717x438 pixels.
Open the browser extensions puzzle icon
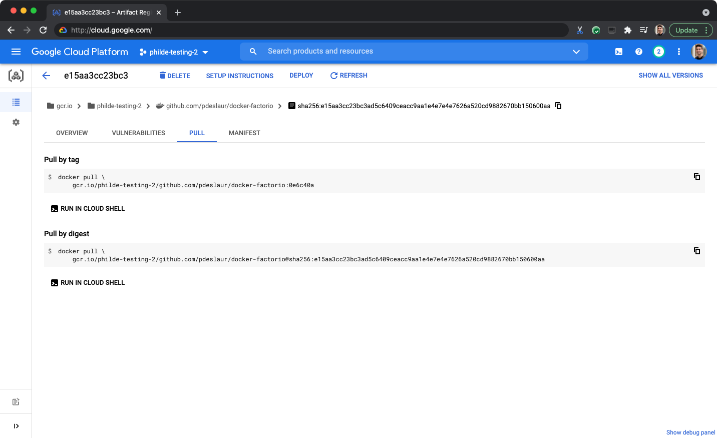click(628, 30)
